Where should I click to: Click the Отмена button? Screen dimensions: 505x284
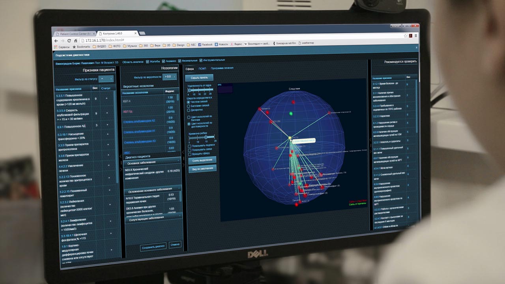[x=175, y=245]
